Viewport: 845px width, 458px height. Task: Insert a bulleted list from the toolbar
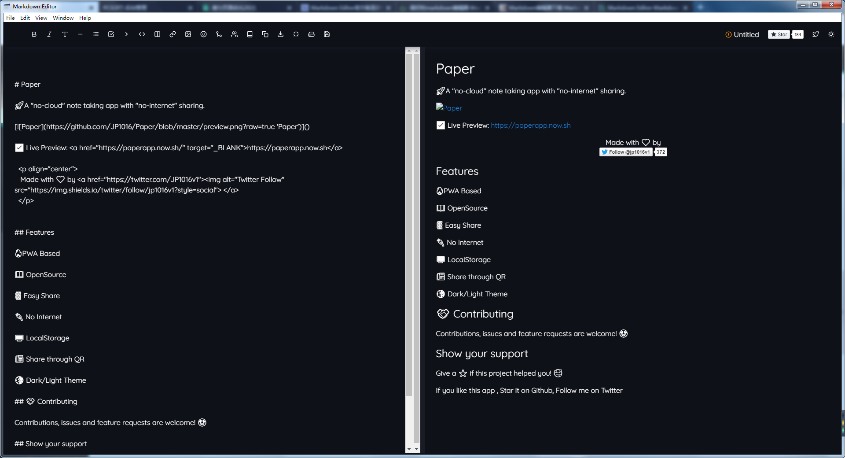coord(96,34)
